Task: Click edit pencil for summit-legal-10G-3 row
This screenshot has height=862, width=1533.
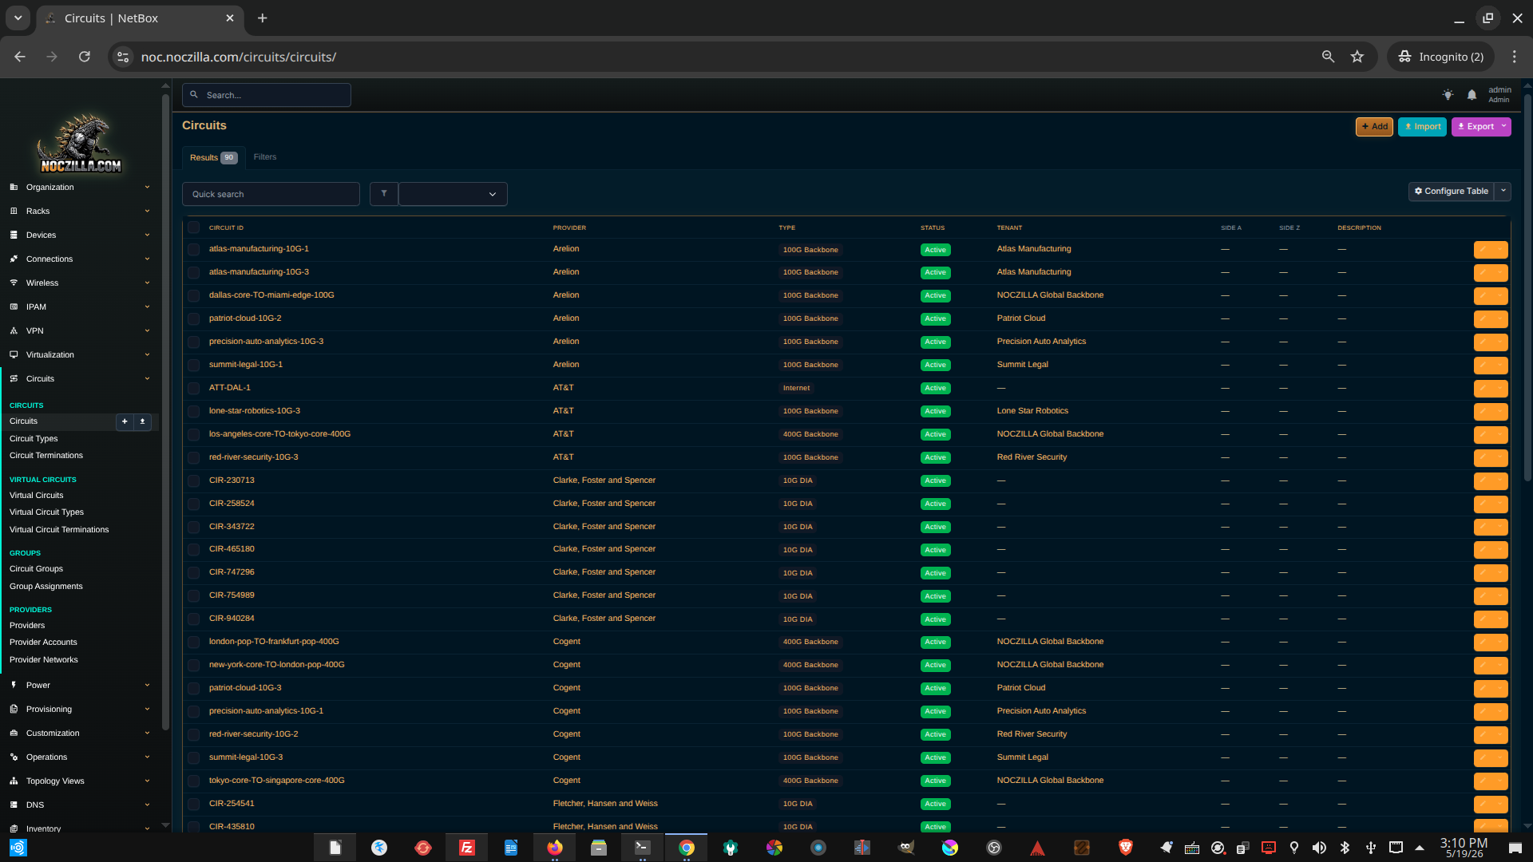Action: click(1483, 758)
